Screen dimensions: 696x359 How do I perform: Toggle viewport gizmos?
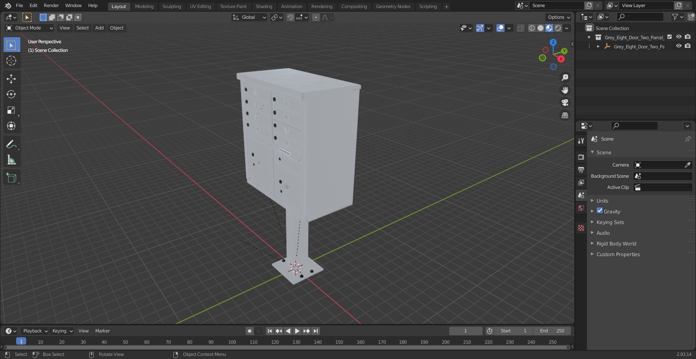tap(480, 28)
